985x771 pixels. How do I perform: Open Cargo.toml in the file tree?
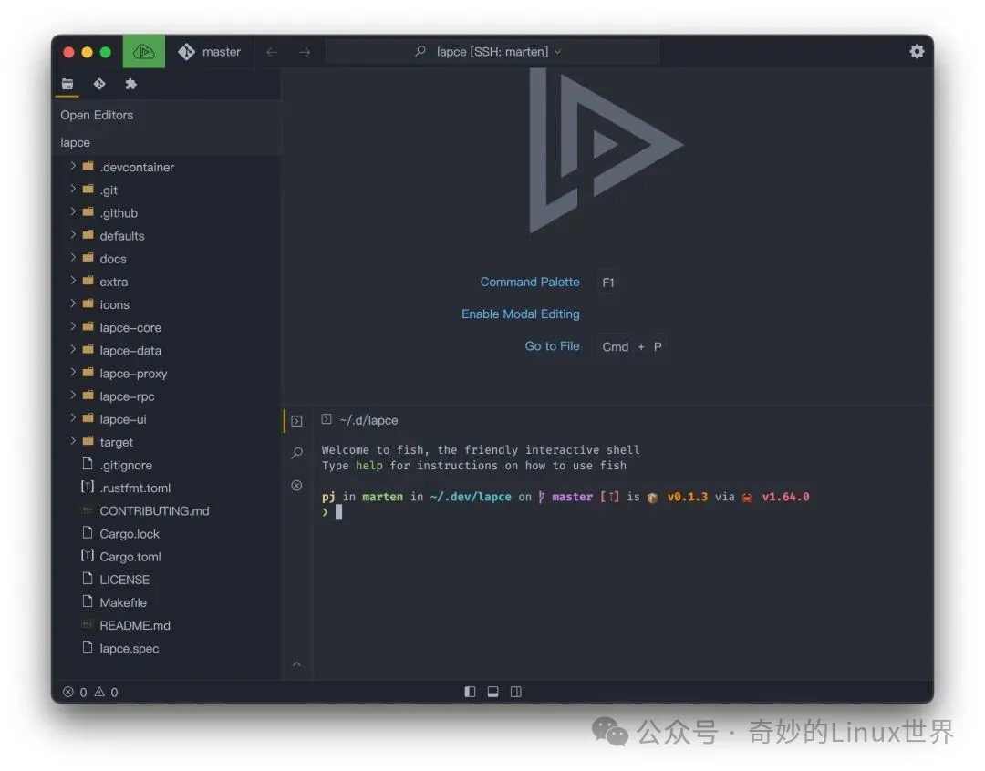click(130, 556)
